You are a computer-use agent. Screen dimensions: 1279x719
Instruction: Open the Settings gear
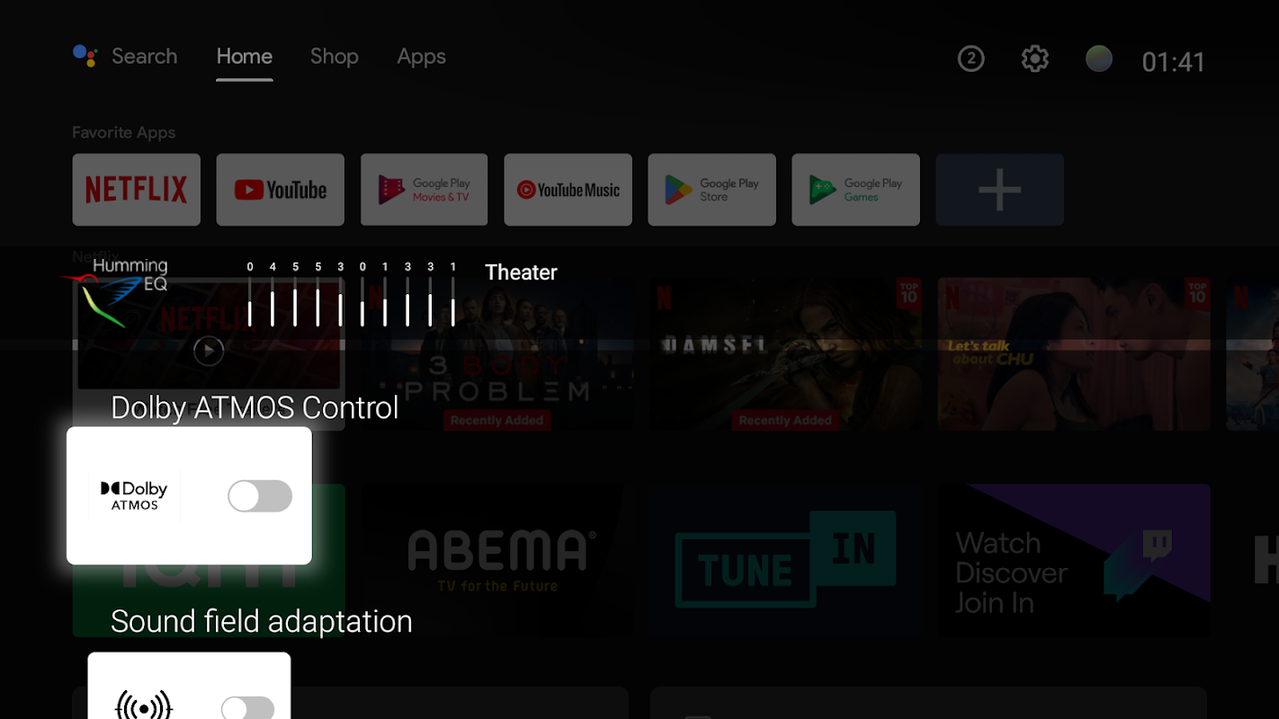pyautogui.click(x=1035, y=59)
